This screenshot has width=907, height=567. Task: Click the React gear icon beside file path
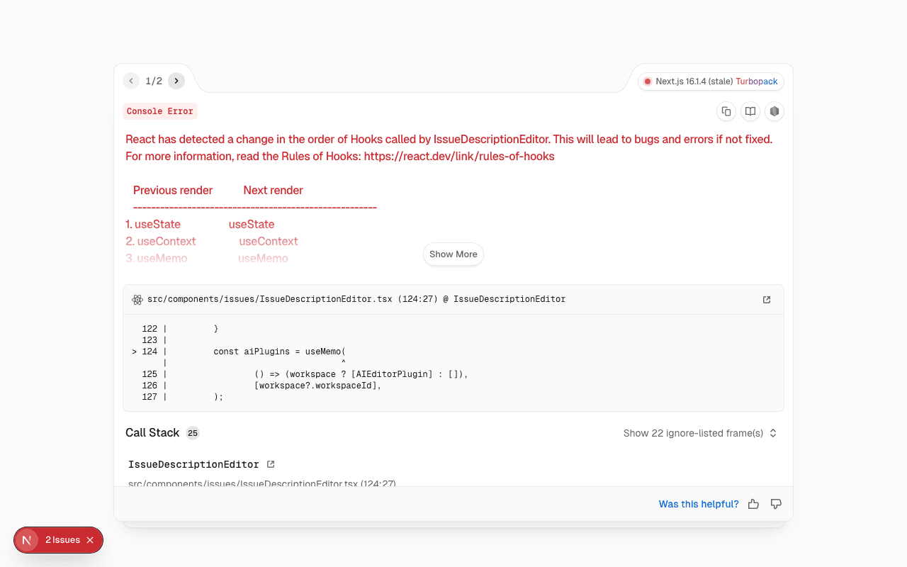click(x=137, y=299)
